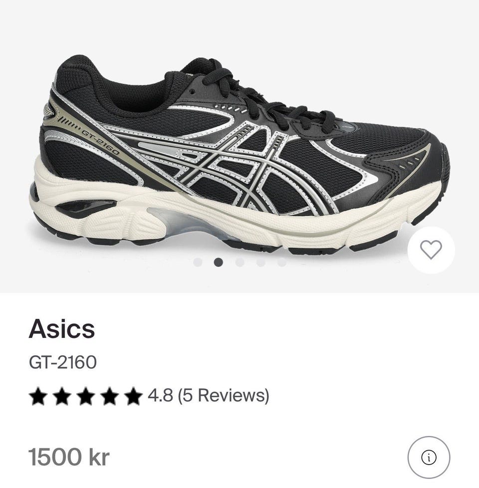Open the 4.8 (5 Reviews) link
The width and height of the screenshot is (479, 488).
pos(208,396)
